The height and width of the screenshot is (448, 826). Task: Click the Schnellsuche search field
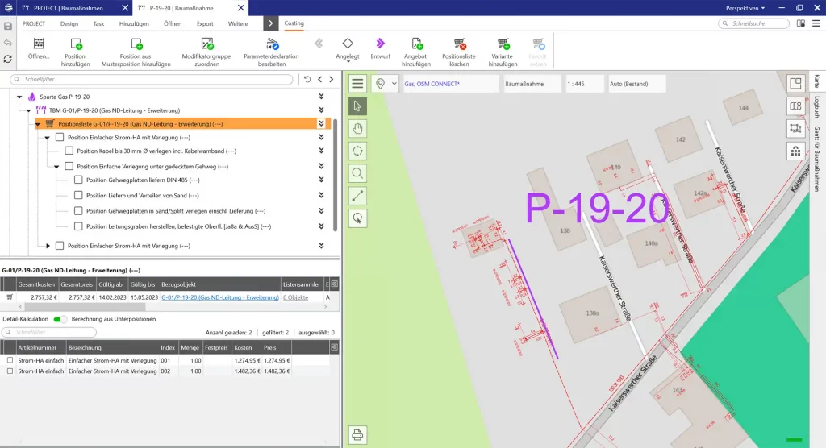[x=754, y=23]
